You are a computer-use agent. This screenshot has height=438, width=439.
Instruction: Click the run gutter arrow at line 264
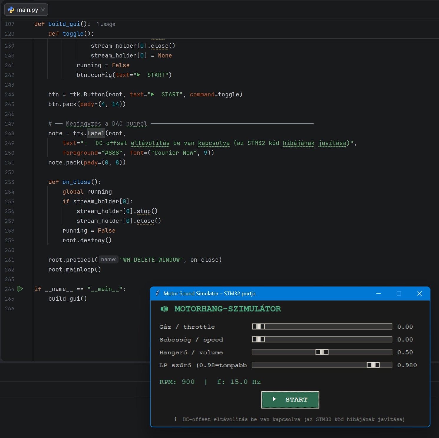click(x=20, y=289)
